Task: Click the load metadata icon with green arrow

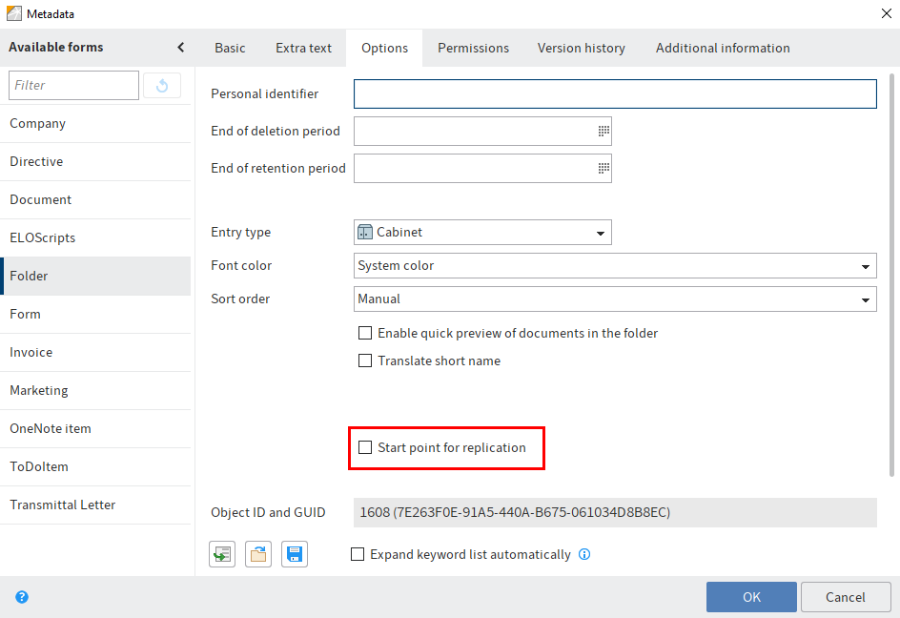Action: tap(222, 554)
